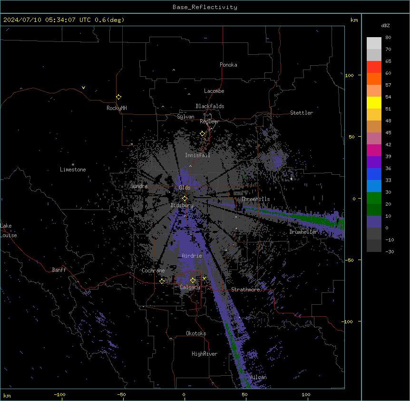Click the Didsbury label
Viewport: 410px width, 401px height.
pos(182,205)
